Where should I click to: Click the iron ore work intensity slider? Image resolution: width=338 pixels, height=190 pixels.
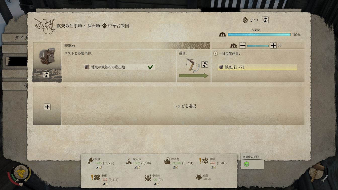click(258, 46)
